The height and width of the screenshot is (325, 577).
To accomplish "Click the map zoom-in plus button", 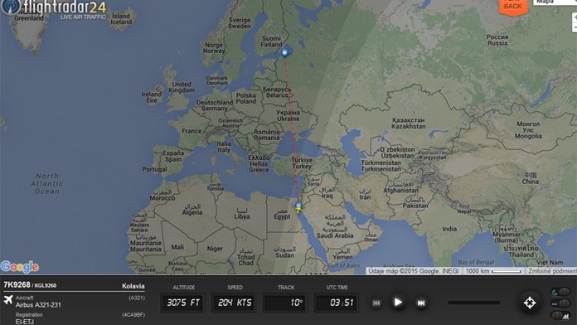I will [575, 17].
